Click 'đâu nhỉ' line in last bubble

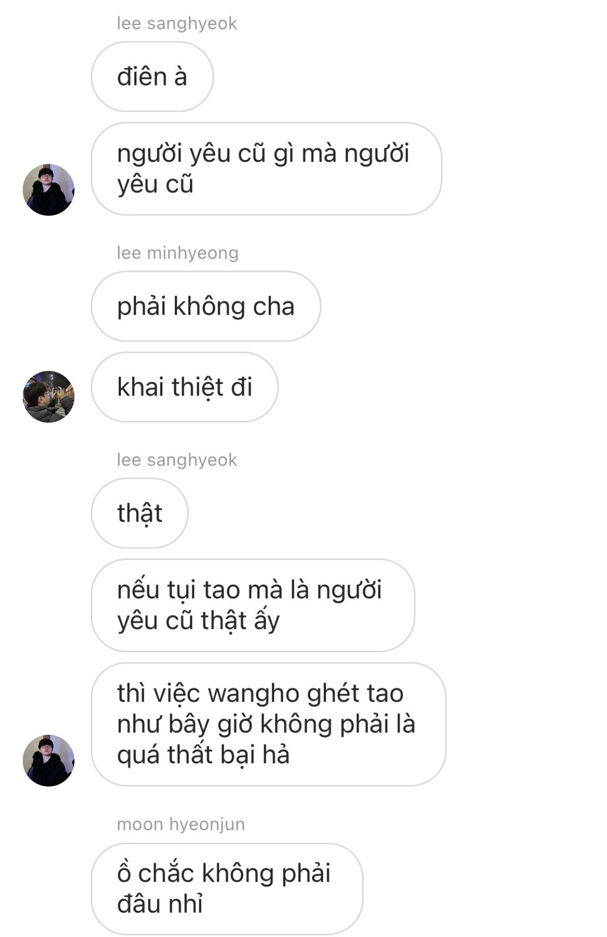(160, 904)
